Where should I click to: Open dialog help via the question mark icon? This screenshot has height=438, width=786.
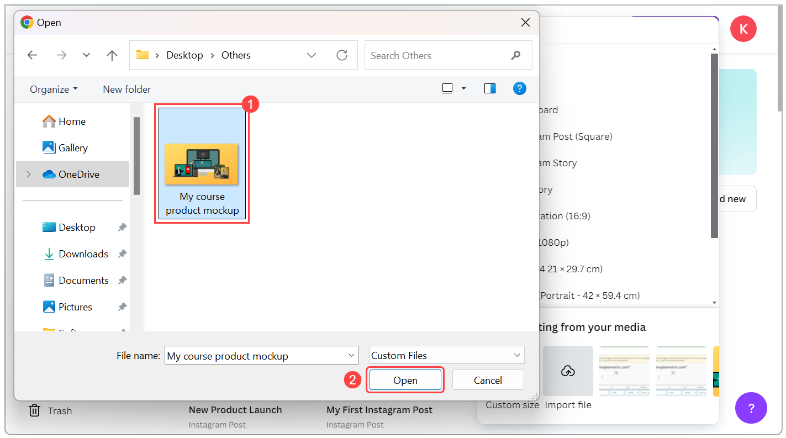[519, 88]
